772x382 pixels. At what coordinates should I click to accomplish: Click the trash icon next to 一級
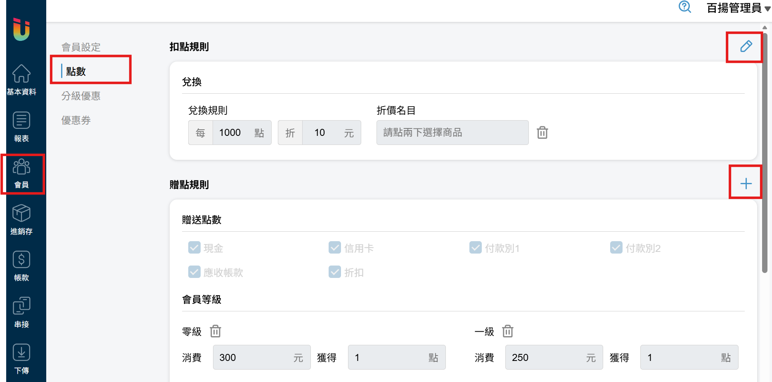tap(507, 331)
